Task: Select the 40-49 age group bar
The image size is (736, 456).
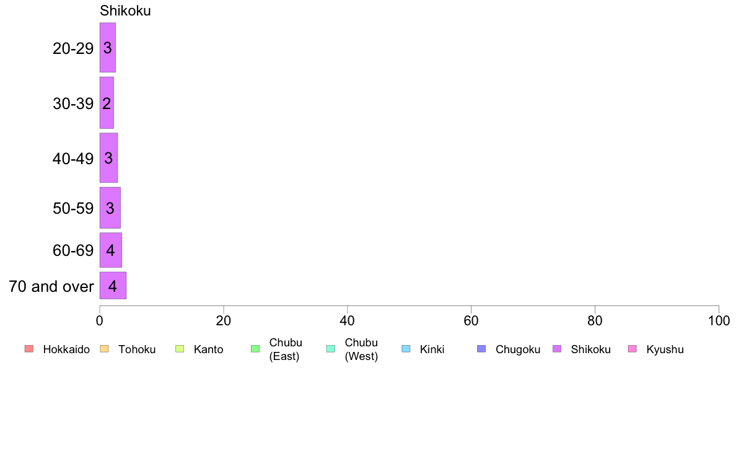Action: pos(108,158)
